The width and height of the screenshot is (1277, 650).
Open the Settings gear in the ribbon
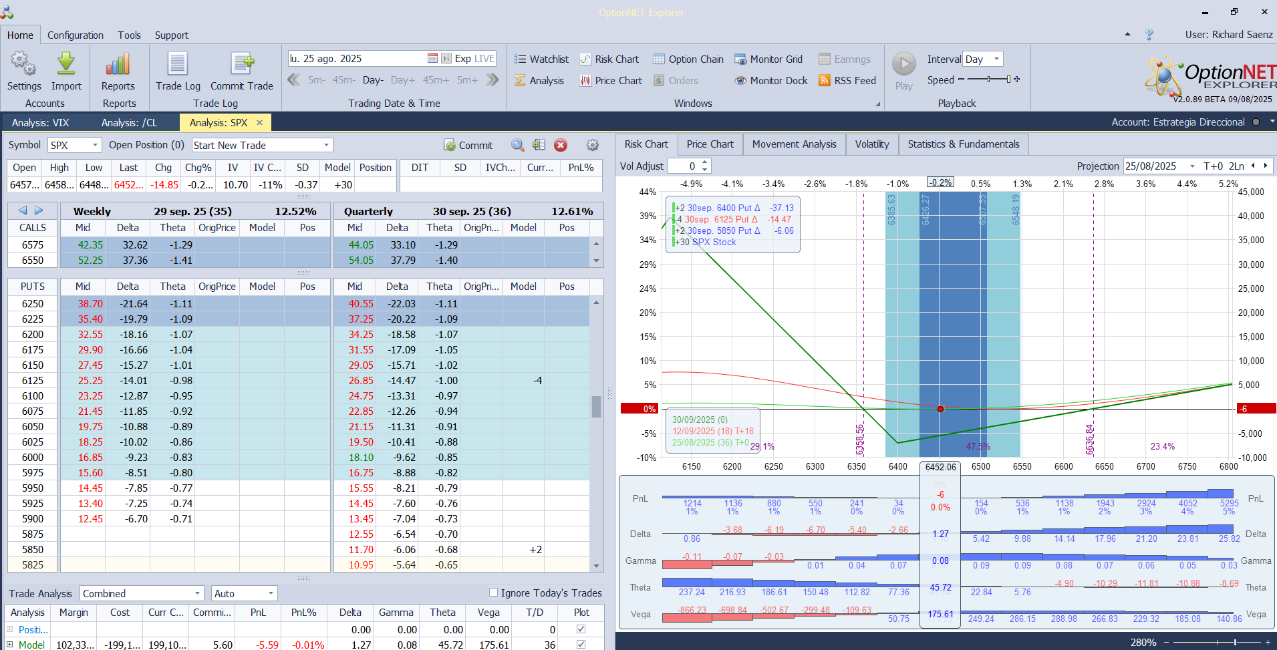(x=23, y=64)
